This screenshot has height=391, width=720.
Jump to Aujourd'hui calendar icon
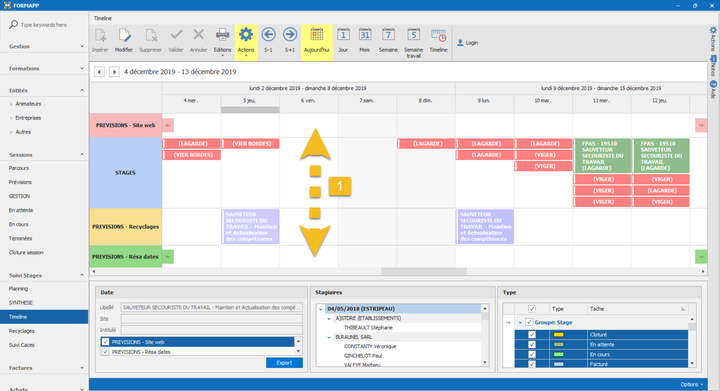[x=316, y=35]
